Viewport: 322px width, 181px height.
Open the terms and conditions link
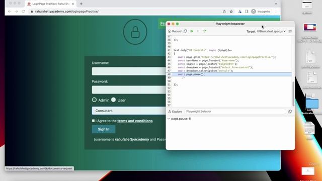(x=135, y=121)
